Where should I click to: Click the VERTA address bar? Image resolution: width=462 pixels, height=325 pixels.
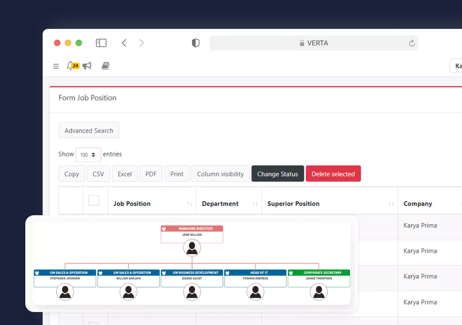tap(313, 43)
